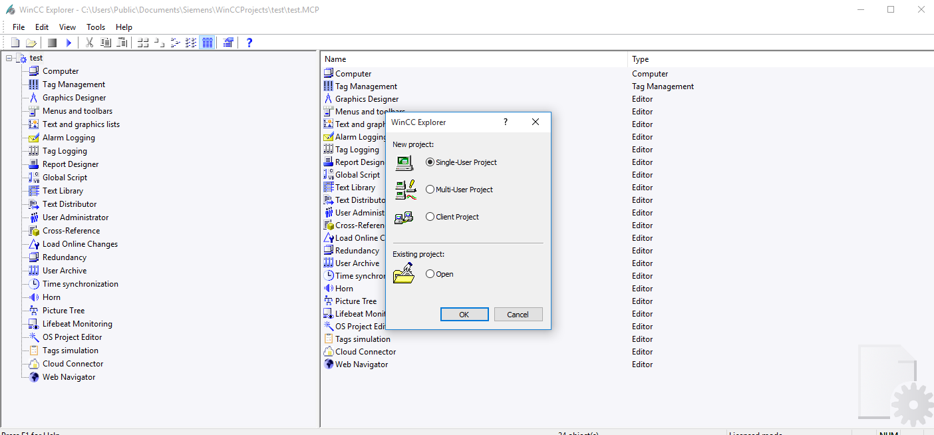The height and width of the screenshot is (435, 934).
Task: Click the Cut scissors toolbar icon
Action: tap(89, 43)
